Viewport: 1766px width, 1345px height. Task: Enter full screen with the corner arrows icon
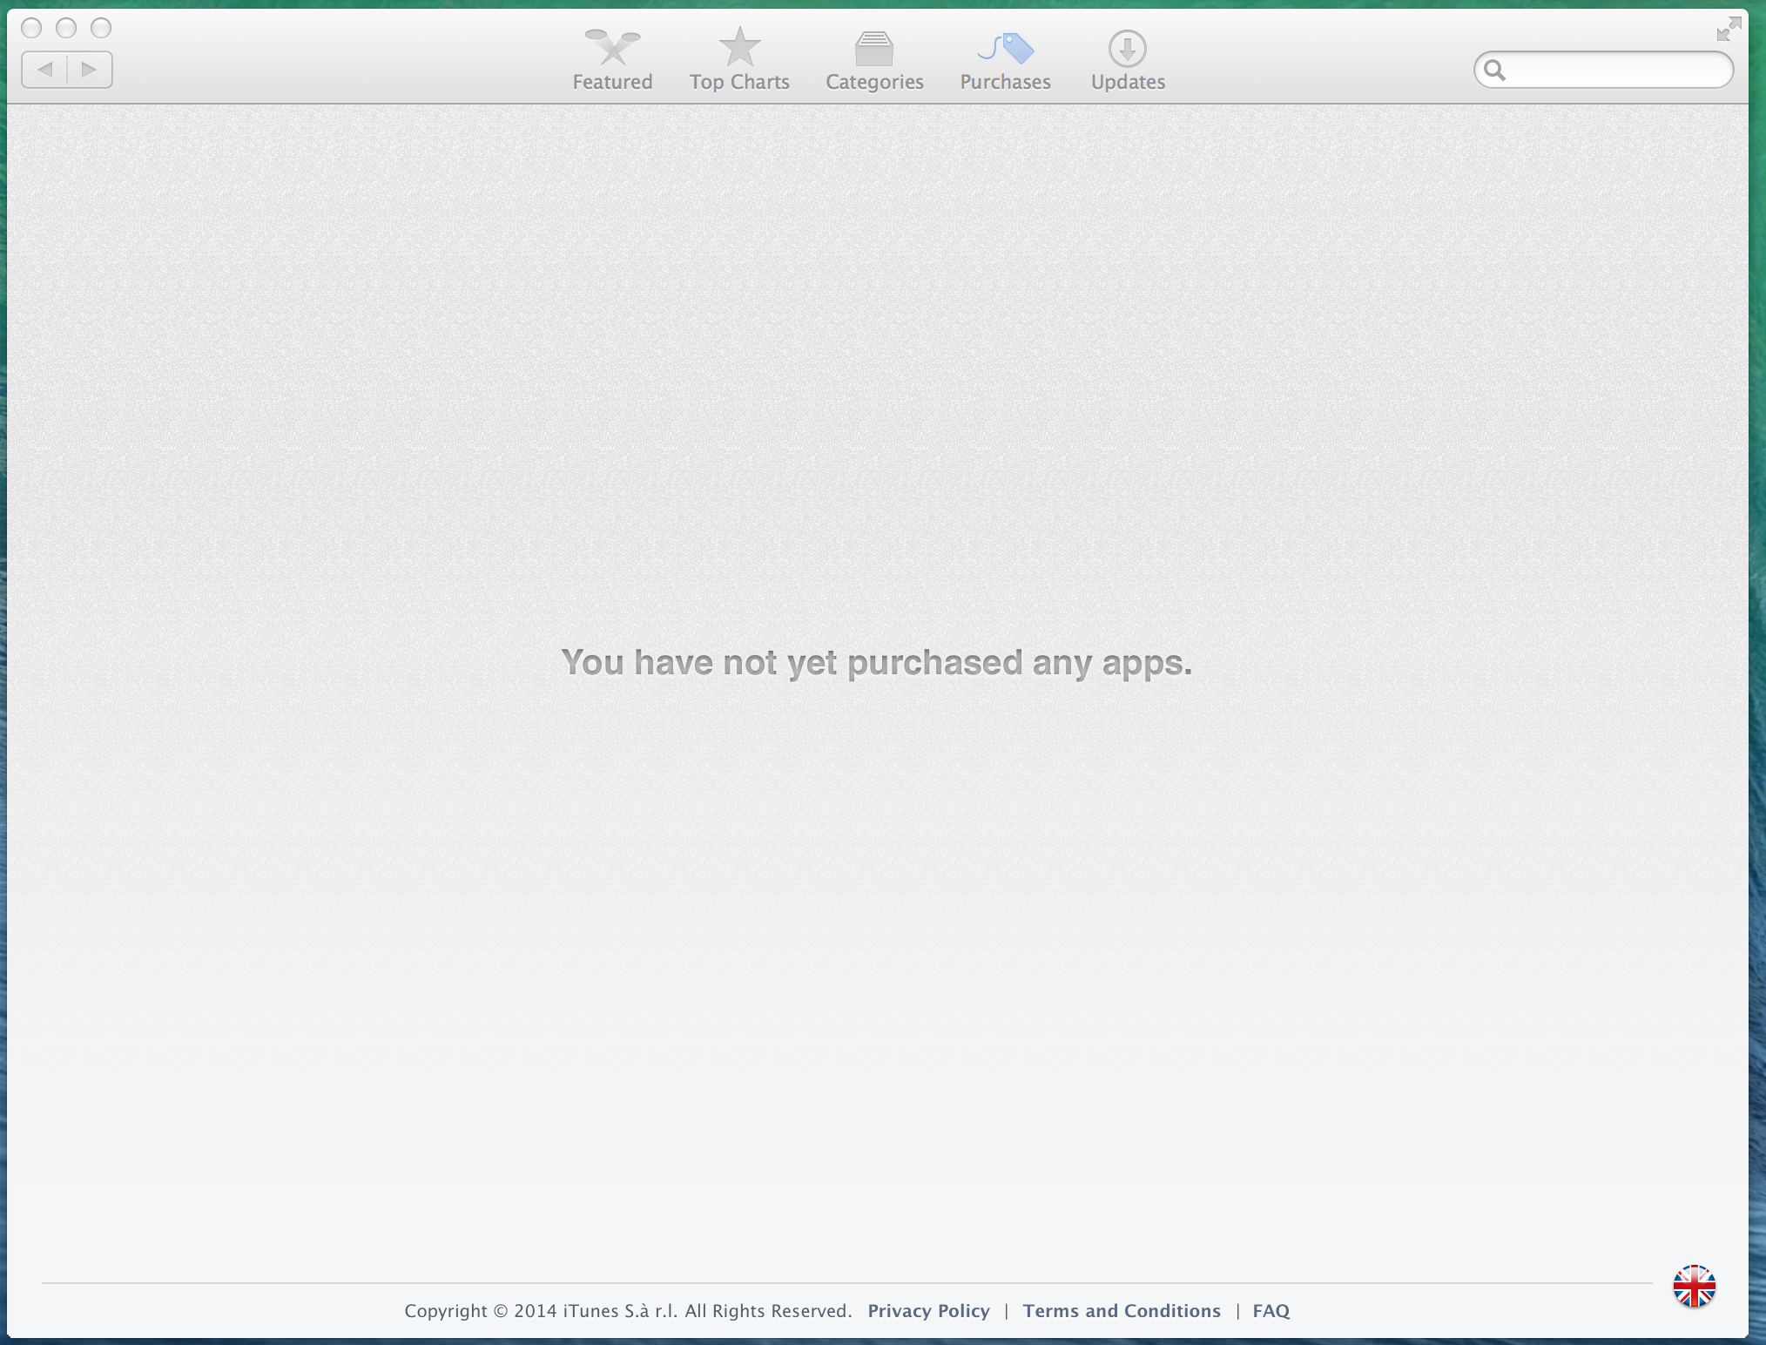click(x=1728, y=30)
